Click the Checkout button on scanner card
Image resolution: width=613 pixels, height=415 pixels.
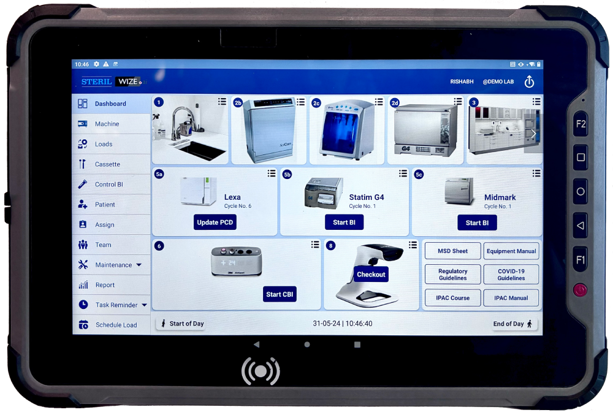[x=371, y=275]
